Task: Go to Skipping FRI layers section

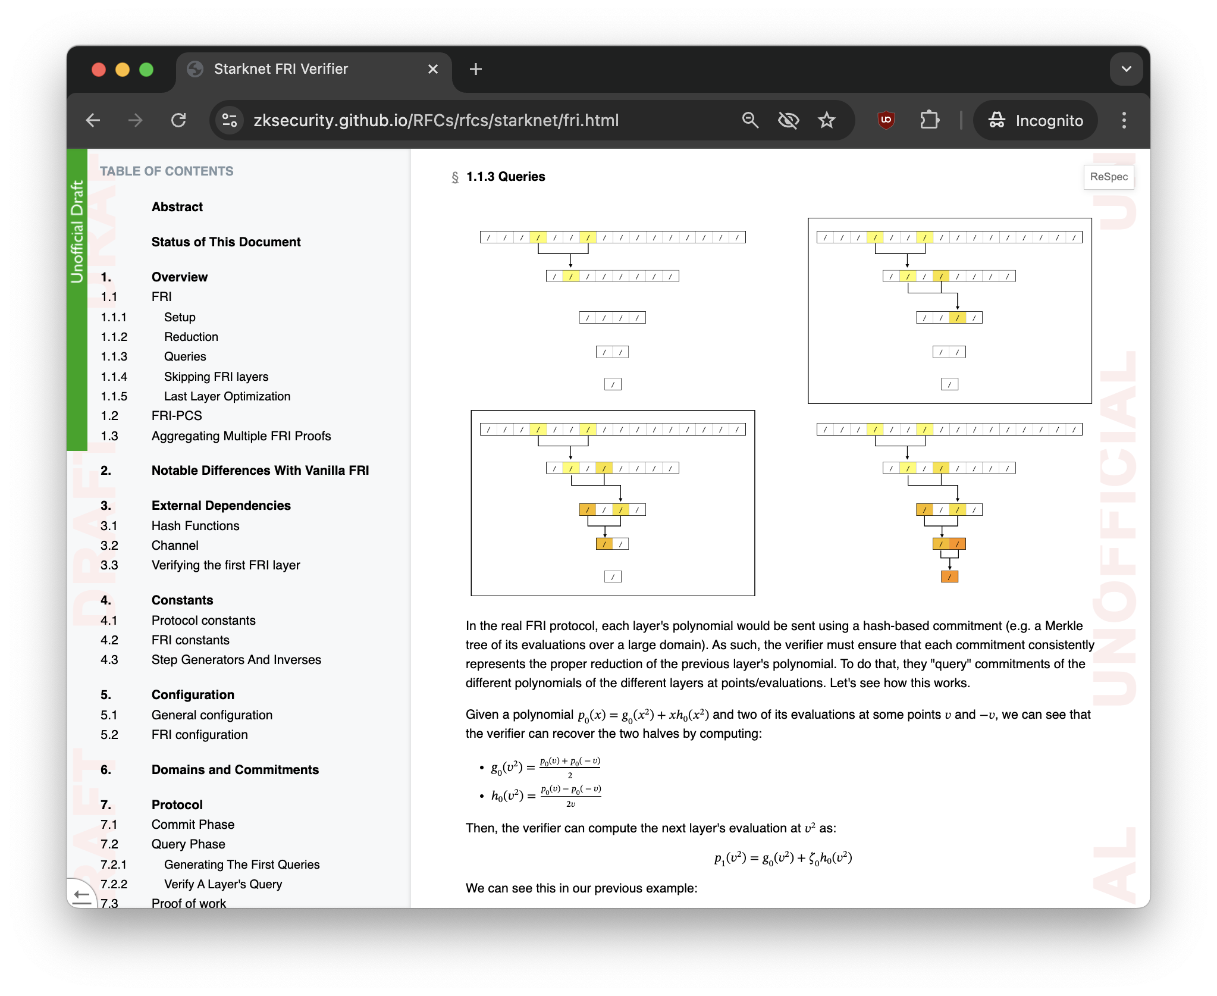Action: pos(216,377)
